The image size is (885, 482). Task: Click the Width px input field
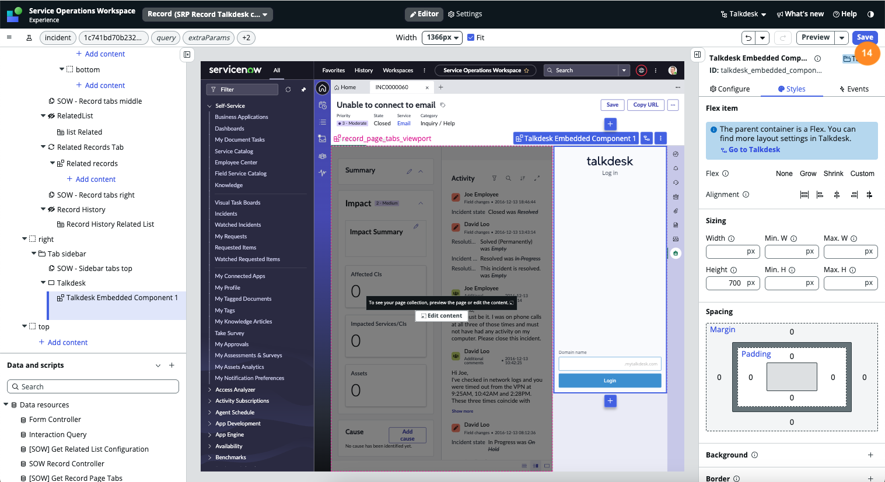(x=733, y=251)
